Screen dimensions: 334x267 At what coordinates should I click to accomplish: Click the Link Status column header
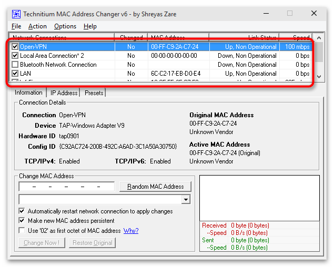(245, 37)
